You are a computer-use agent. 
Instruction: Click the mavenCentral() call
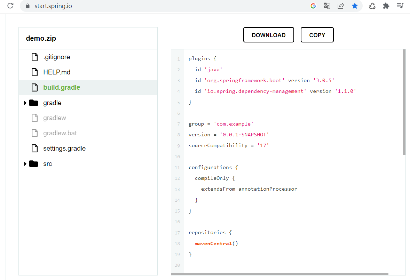click(216, 243)
